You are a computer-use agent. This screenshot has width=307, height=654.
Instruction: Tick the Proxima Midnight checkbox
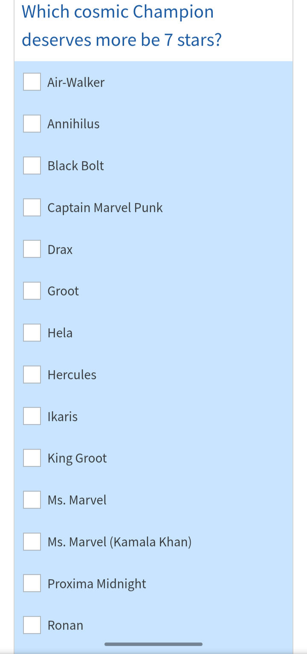click(32, 583)
